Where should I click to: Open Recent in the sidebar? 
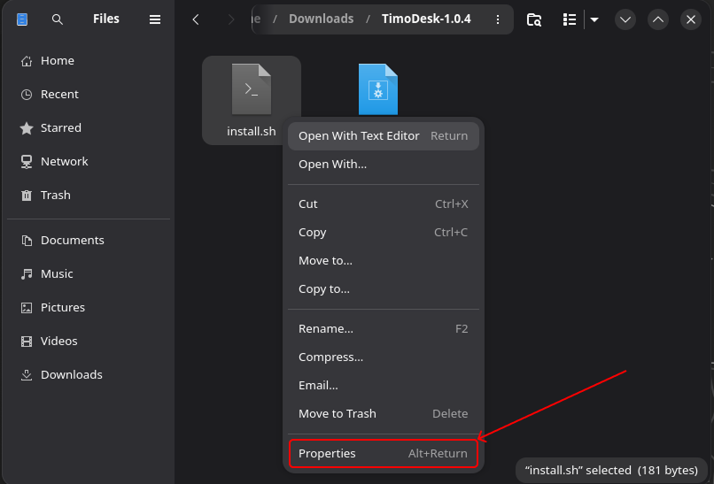coord(89,94)
